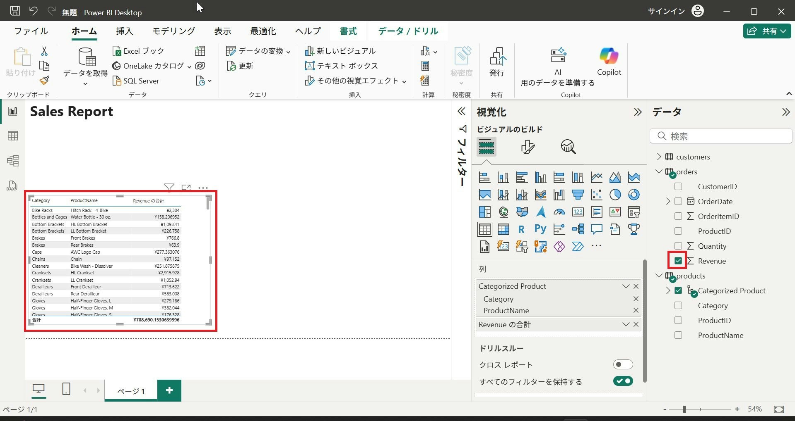Open focus mode for the table visual
Screen dimensions: 795x421
(x=186, y=188)
